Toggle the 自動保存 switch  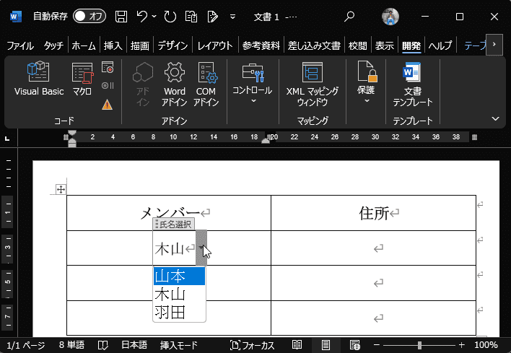89,16
